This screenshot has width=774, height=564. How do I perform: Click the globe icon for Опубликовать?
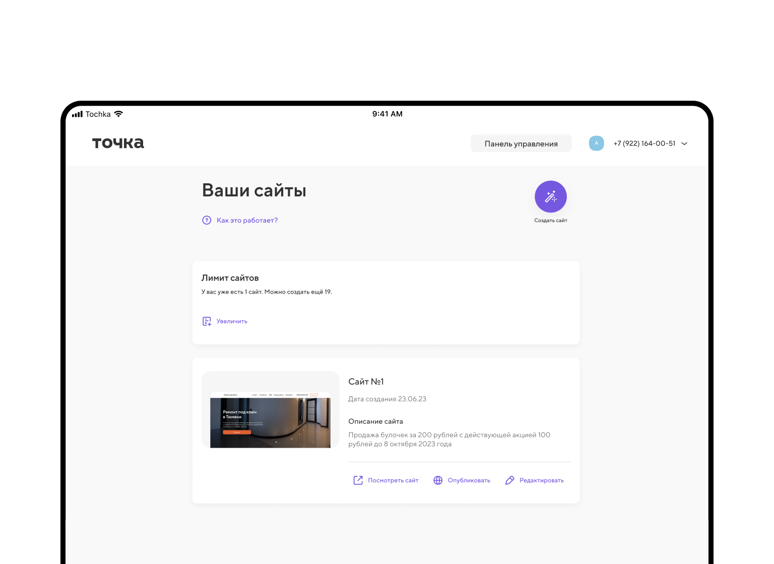[438, 480]
